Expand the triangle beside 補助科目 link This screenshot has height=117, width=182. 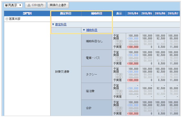click(84, 30)
